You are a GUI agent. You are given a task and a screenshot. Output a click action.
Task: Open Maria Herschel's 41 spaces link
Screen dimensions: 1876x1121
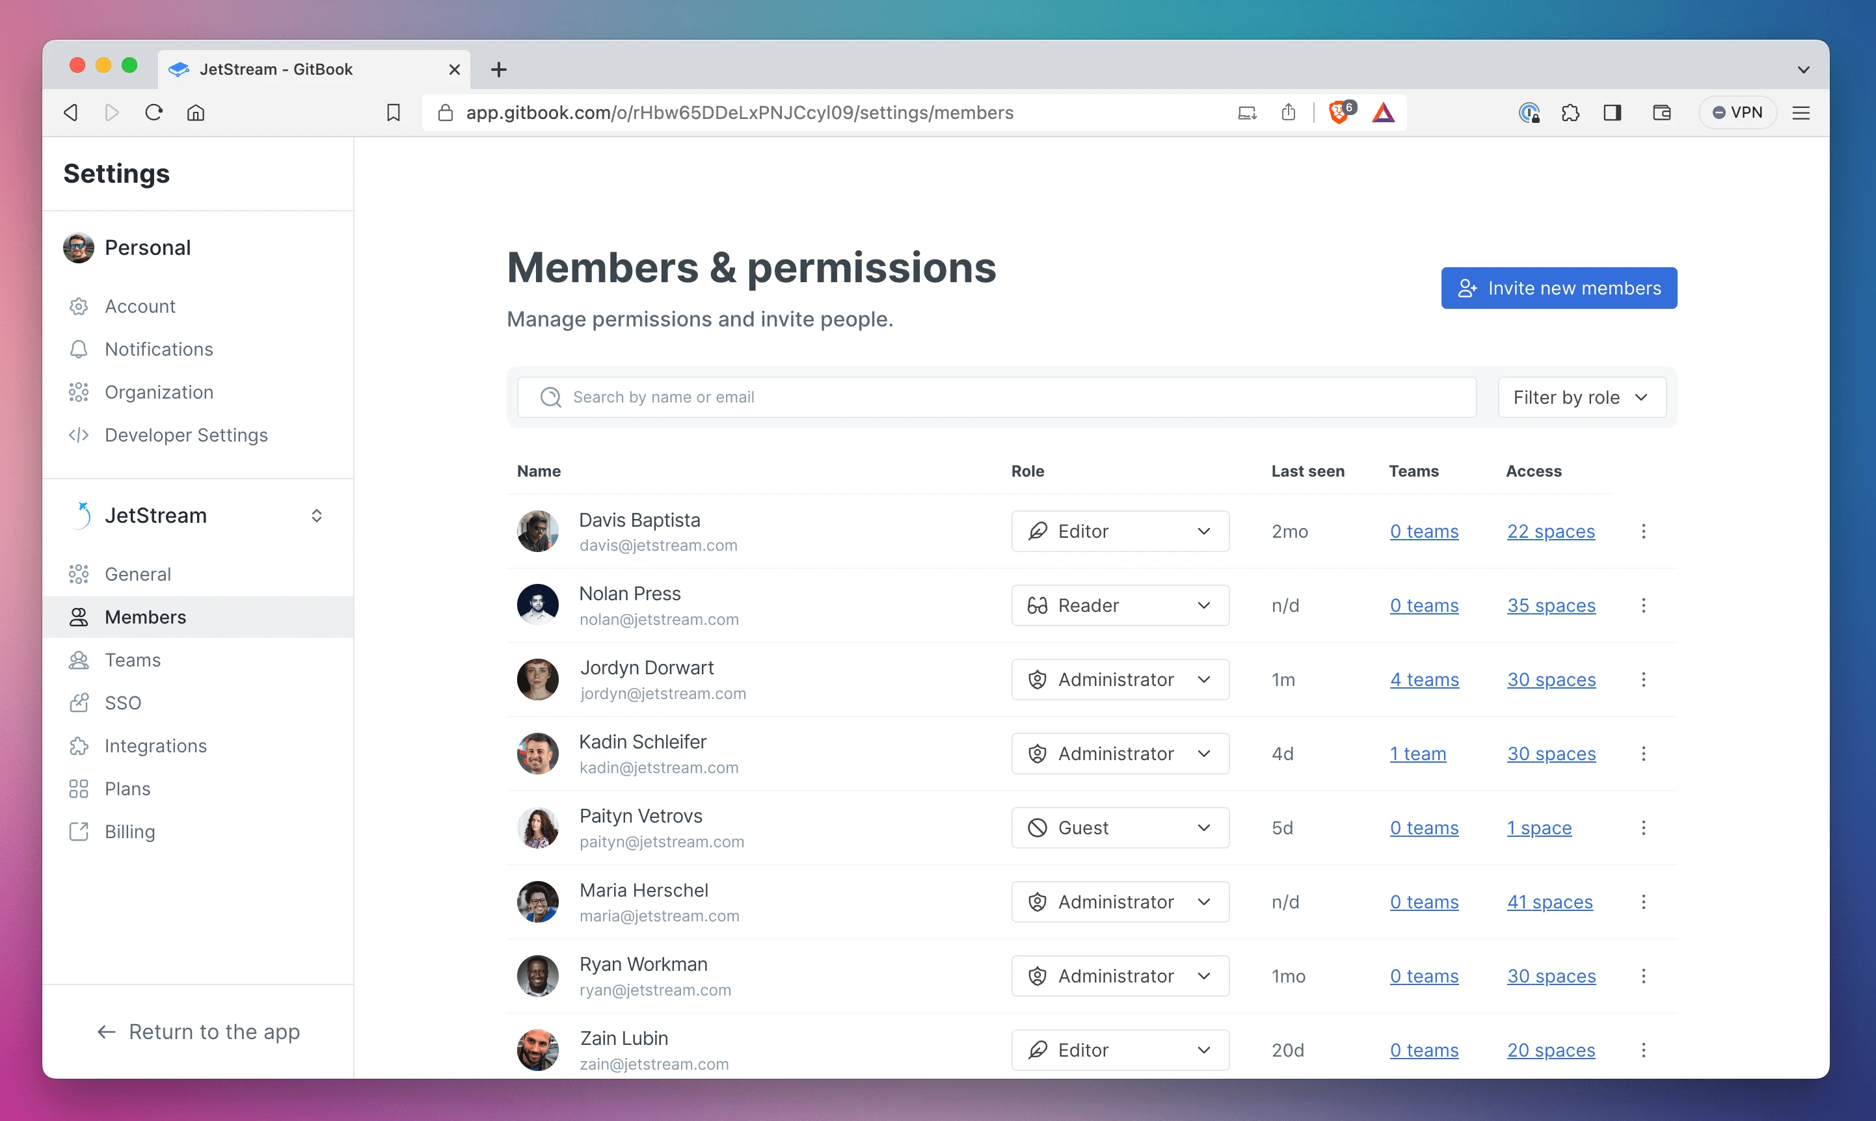(x=1549, y=902)
